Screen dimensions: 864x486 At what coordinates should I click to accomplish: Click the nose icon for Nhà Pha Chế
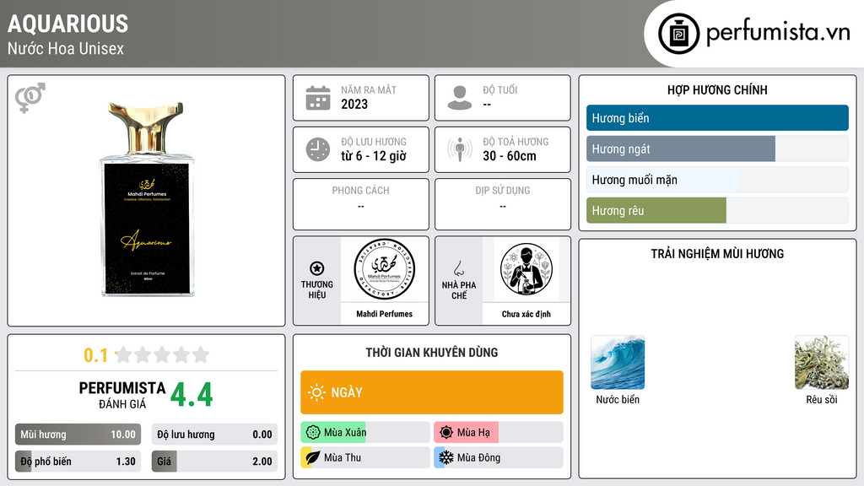[458, 268]
